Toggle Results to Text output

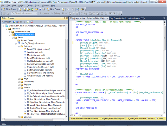point(90,13)
